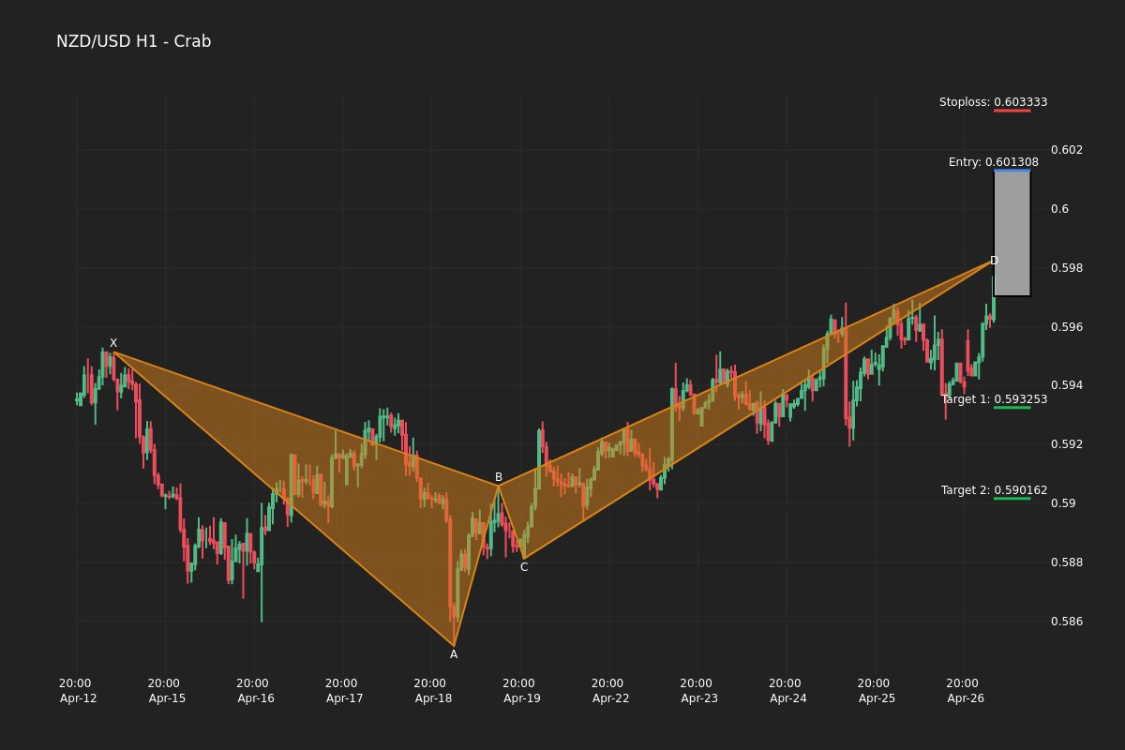Click the 0.586 price axis label

[x=1066, y=622]
